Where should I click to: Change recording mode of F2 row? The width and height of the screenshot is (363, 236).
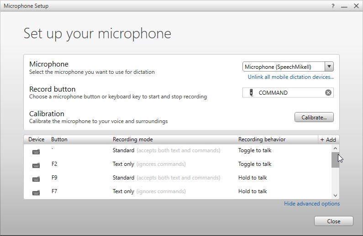(x=149, y=164)
